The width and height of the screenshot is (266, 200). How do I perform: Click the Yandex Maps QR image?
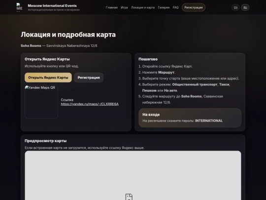(x=41, y=102)
